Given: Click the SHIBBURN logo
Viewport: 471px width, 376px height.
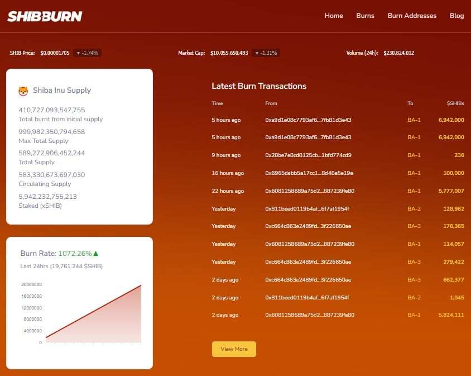Looking at the screenshot, I should 45,16.
